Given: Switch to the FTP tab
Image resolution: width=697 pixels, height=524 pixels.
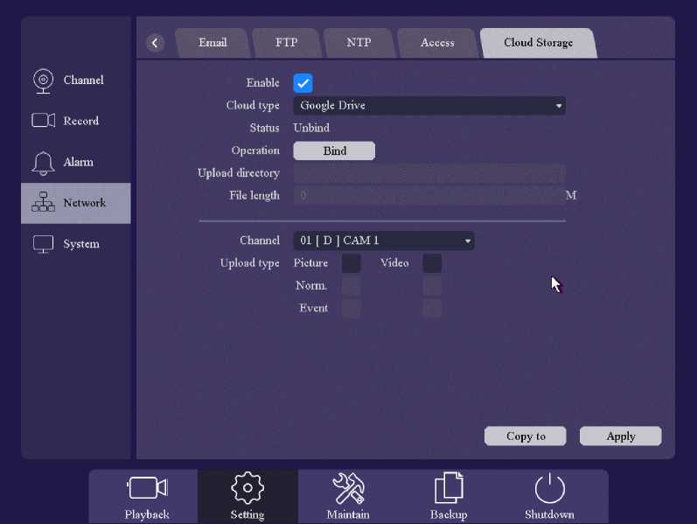Looking at the screenshot, I should click(x=286, y=43).
